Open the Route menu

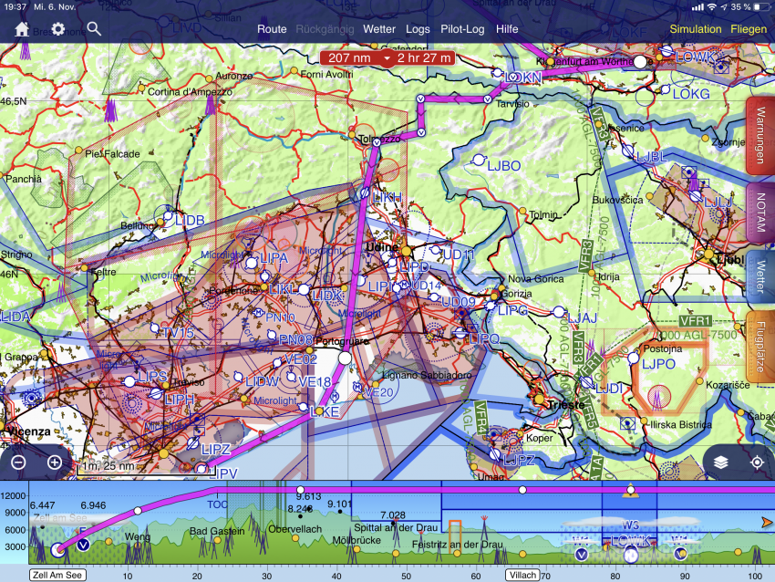pyautogui.click(x=272, y=29)
